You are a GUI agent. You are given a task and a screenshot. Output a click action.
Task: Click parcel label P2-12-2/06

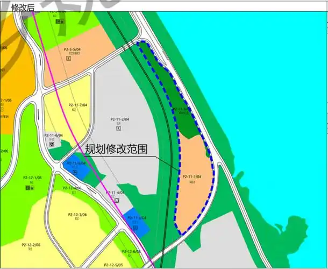(31, 245)
